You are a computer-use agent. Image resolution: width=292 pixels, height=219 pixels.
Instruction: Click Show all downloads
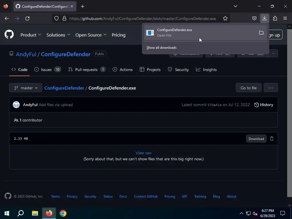[161, 48]
